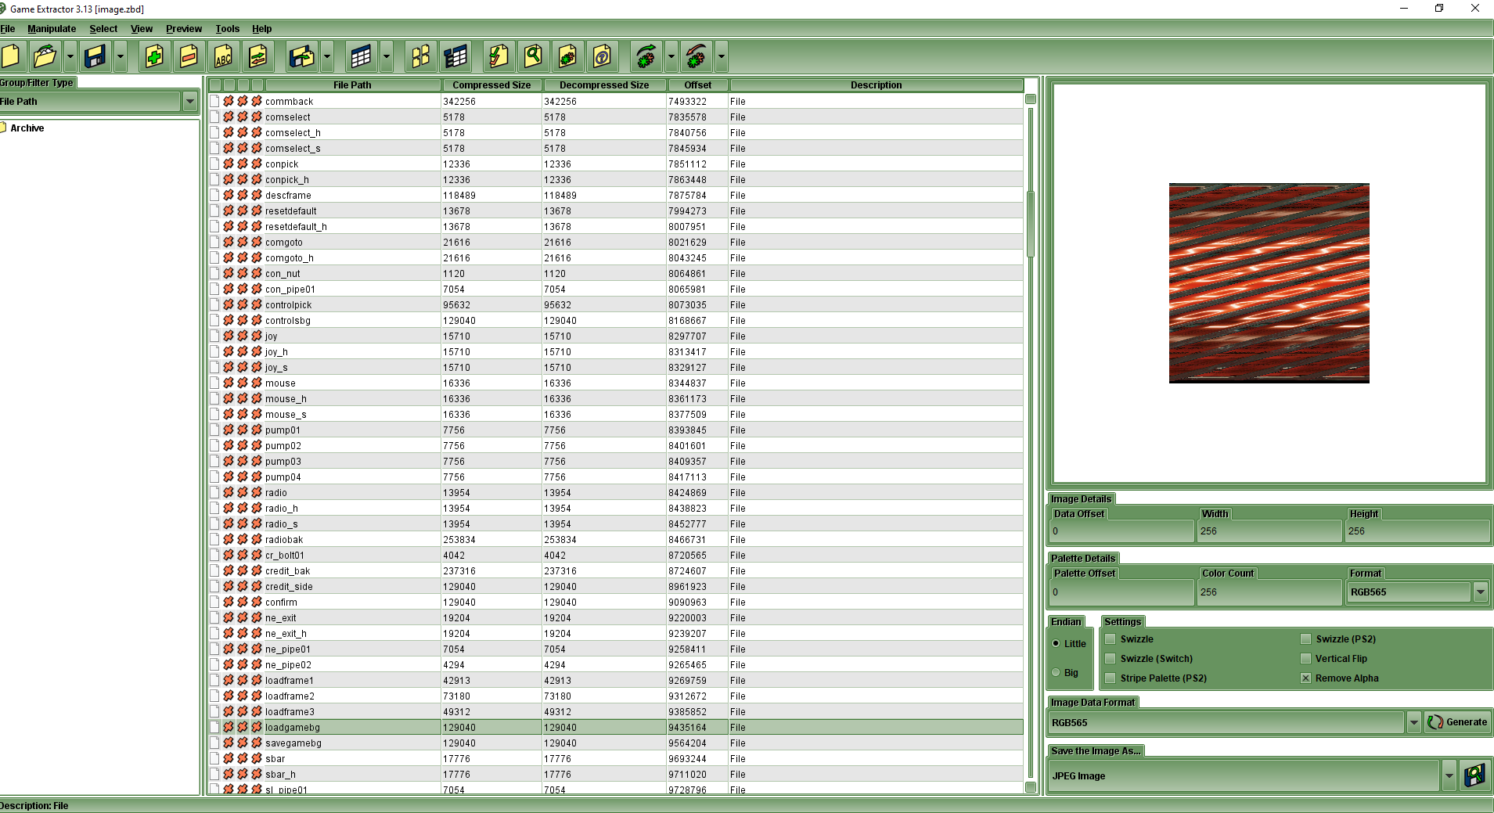Click the thumbnail view pages icon
The image size is (1494, 813).
pos(420,56)
